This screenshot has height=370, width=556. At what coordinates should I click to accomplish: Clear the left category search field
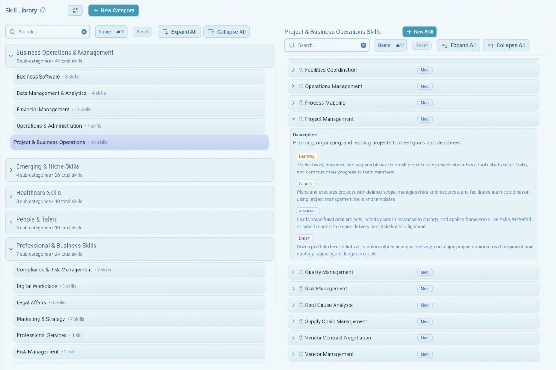[x=84, y=32]
